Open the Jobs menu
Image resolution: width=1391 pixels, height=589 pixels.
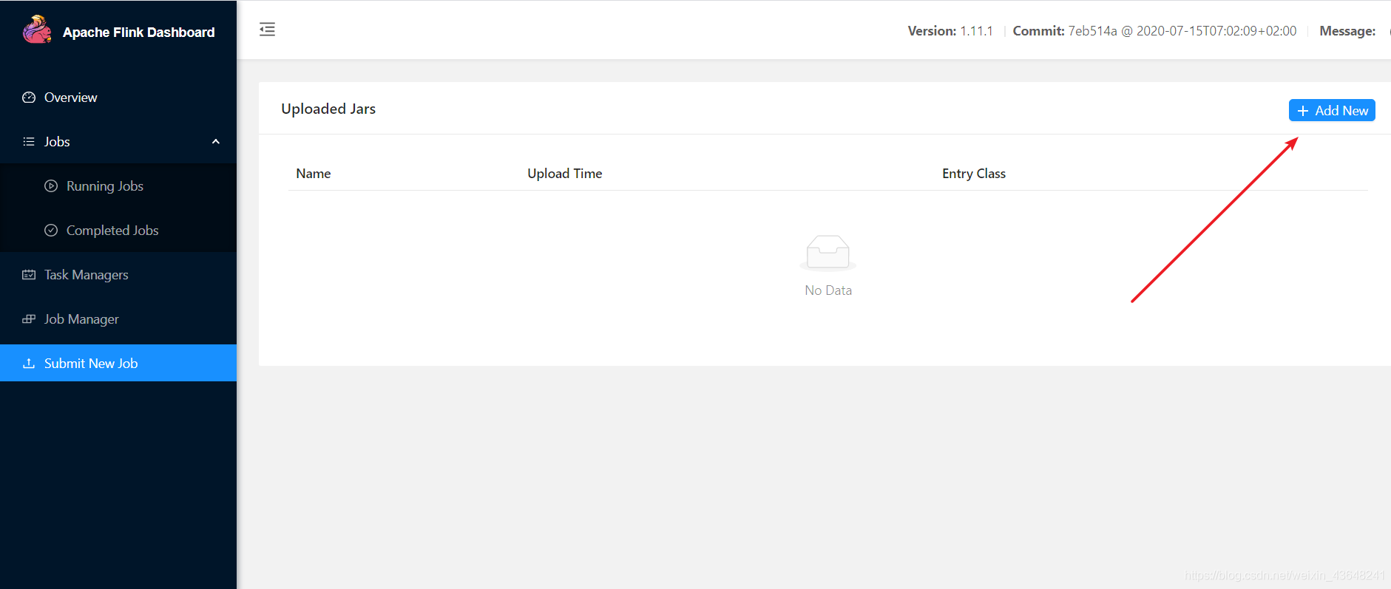118,142
